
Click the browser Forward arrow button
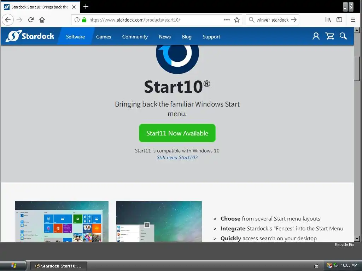pos(20,20)
